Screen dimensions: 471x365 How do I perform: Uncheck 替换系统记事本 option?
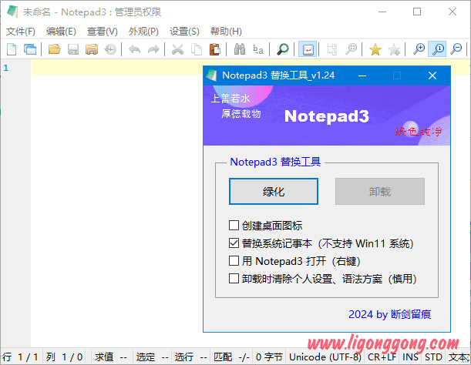tap(234, 243)
